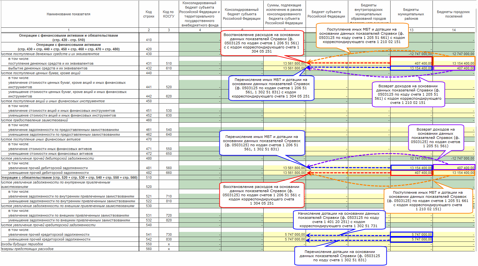Click KOSGU code 730
This screenshot has height=266, width=478.
coord(169,234)
